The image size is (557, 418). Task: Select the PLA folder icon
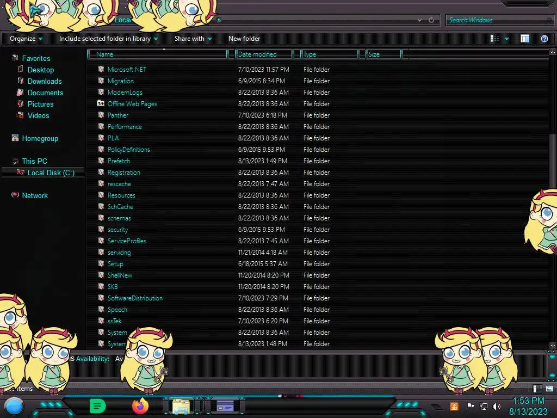(x=101, y=138)
